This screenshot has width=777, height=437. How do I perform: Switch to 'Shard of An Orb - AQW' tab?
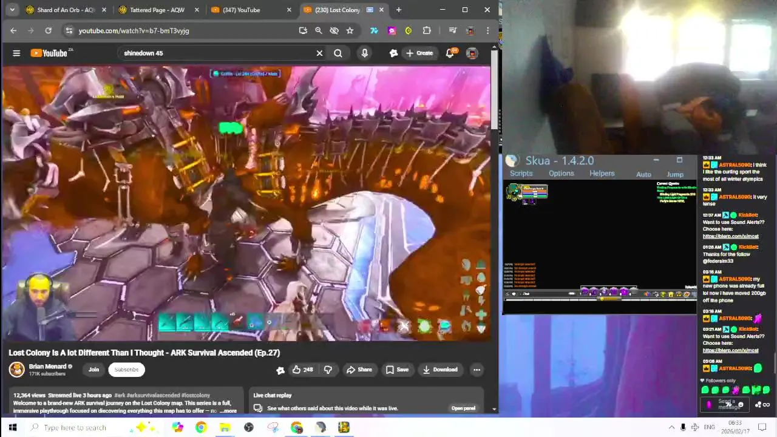(x=66, y=10)
